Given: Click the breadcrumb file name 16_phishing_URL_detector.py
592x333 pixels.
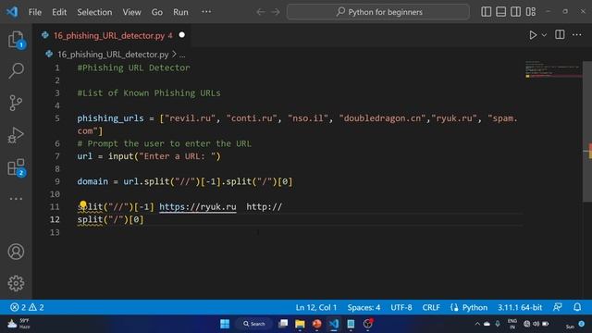Looking at the screenshot, I should 113,55.
